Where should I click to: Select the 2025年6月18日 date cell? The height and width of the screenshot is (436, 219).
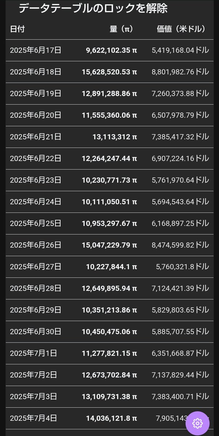[x=36, y=72]
